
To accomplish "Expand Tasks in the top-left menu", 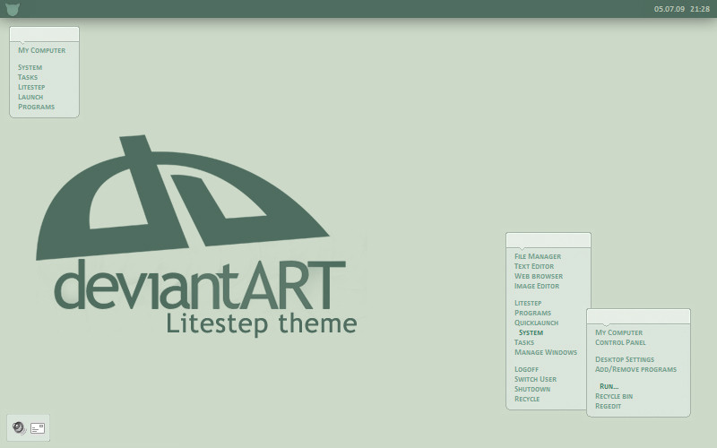I will (x=28, y=77).
